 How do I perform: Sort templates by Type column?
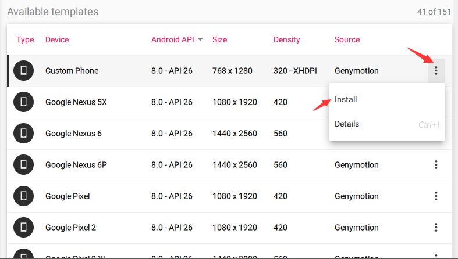25,39
